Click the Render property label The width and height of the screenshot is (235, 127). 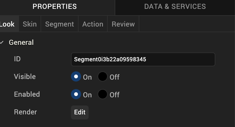tap(25, 112)
